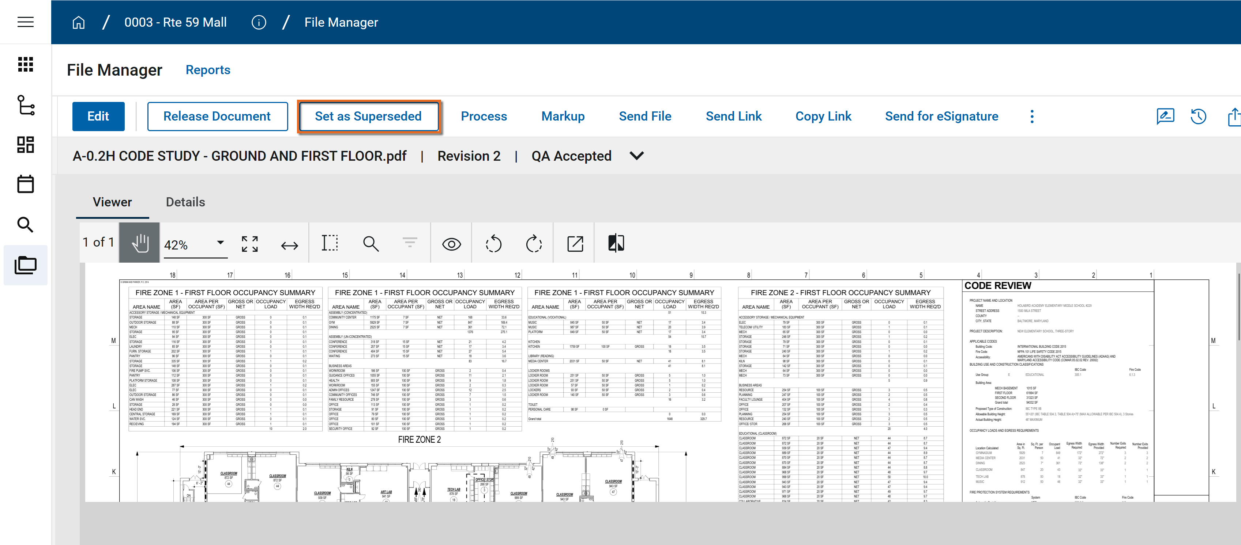
Task: Click the compare documents icon
Action: pos(616,243)
